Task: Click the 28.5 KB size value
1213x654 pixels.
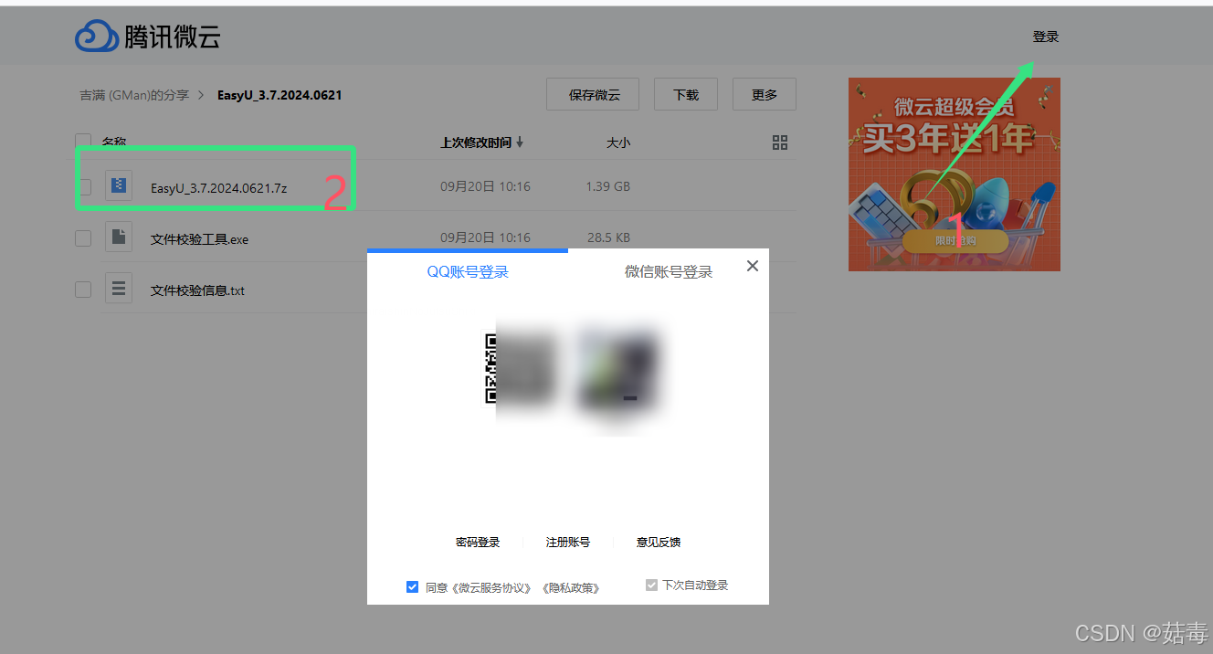Action: (608, 237)
